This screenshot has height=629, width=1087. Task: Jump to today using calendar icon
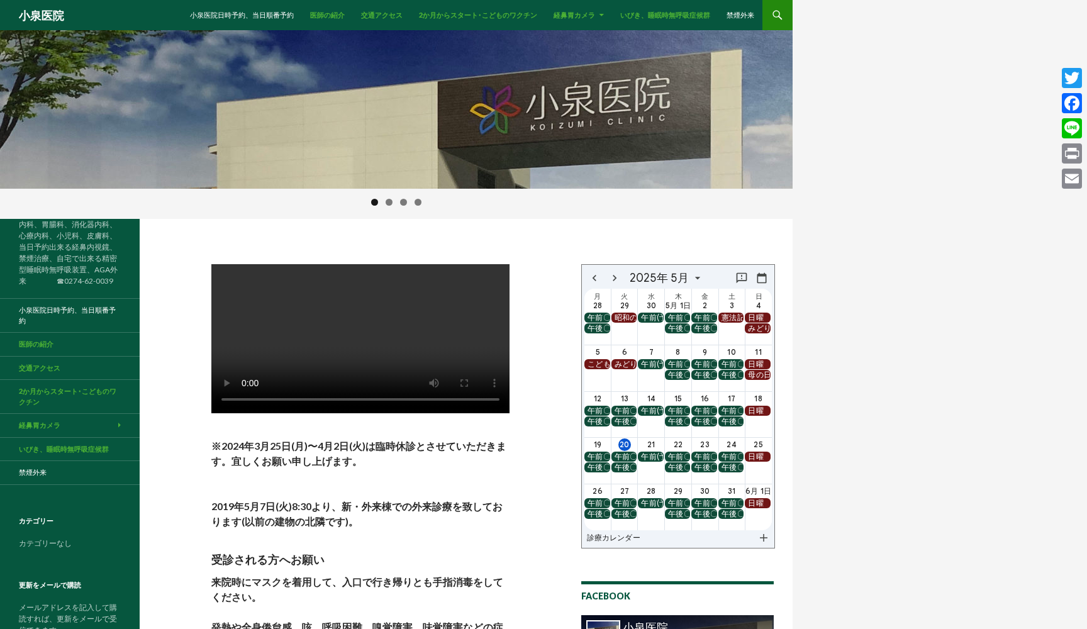click(761, 278)
